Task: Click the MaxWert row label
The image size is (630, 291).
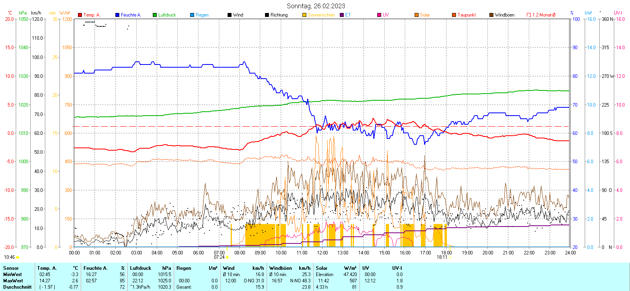Action: (x=13, y=281)
